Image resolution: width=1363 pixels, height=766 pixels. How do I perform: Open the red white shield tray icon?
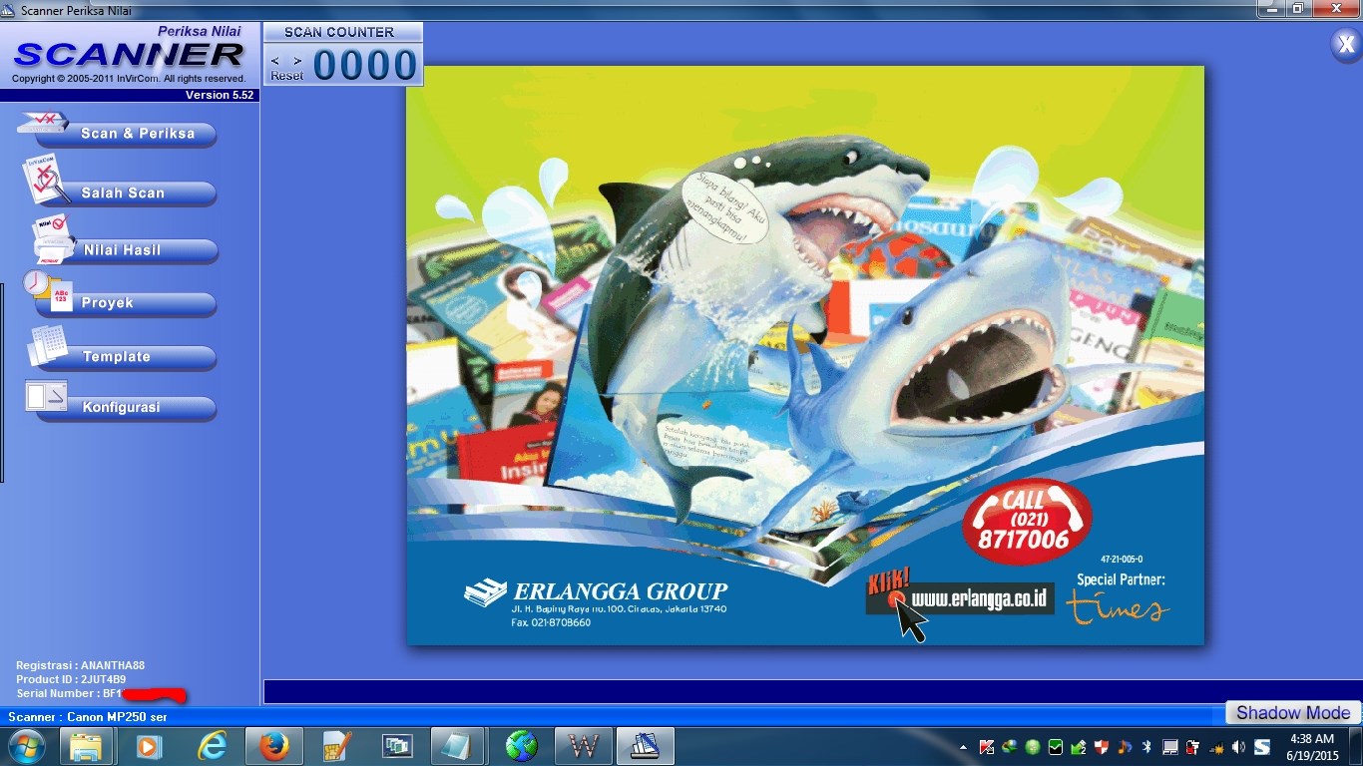[1101, 747]
